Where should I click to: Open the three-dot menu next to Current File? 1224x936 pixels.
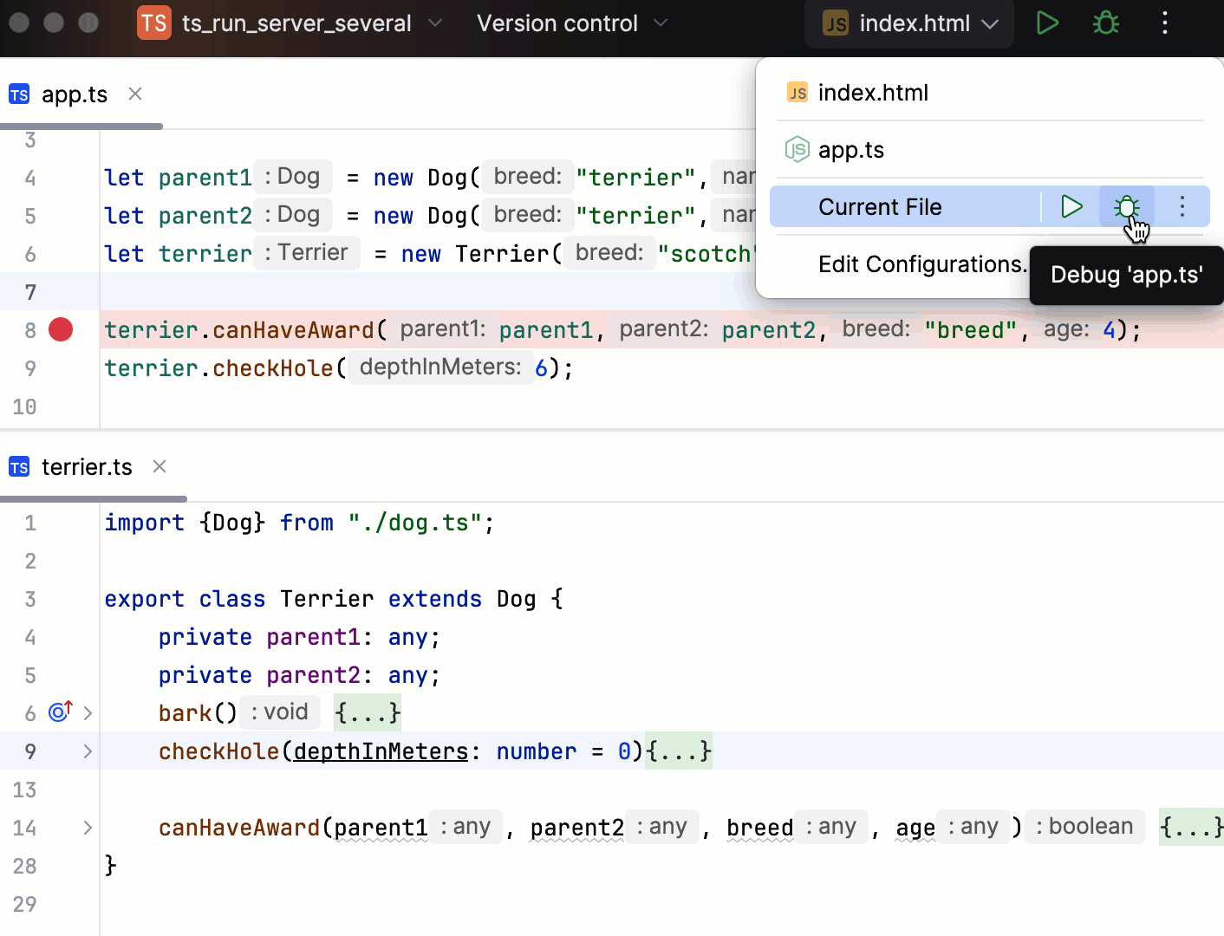click(x=1182, y=206)
